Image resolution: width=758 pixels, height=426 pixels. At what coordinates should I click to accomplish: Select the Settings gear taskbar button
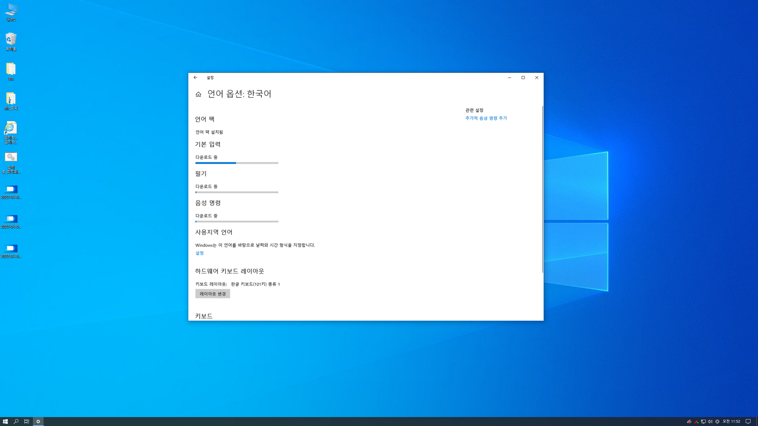coord(38,421)
